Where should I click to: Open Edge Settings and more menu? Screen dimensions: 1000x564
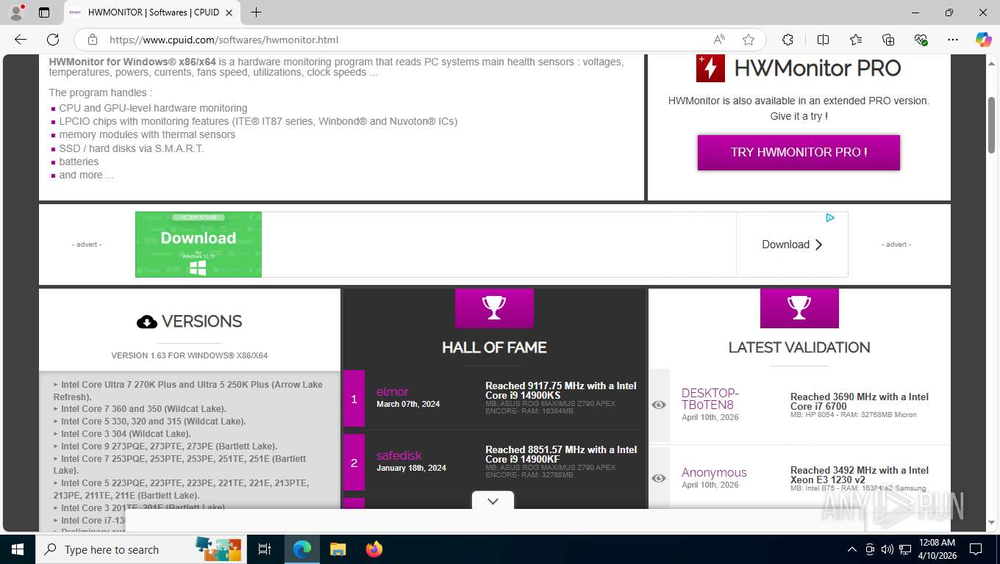click(953, 40)
